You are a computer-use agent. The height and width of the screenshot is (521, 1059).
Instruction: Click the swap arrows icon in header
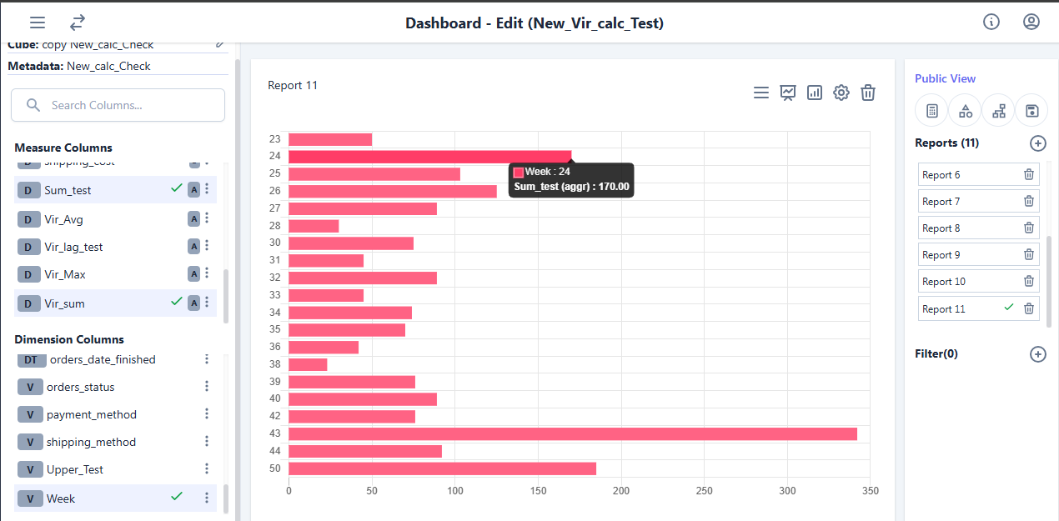(x=78, y=23)
